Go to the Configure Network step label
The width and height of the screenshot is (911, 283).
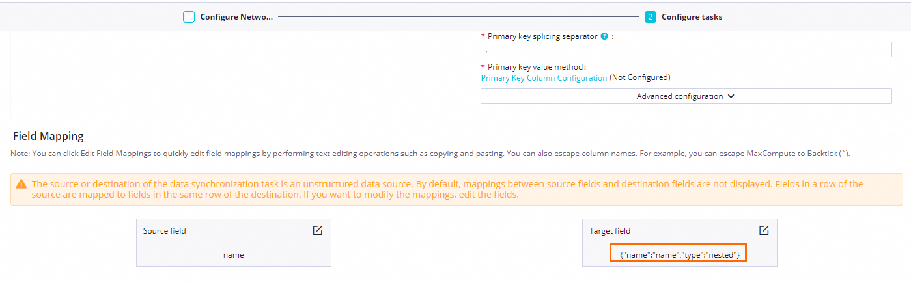236,17
